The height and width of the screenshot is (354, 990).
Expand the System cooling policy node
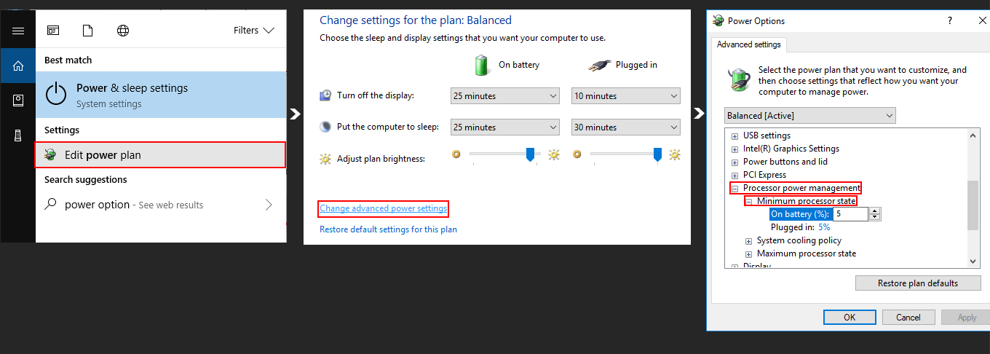[749, 240]
